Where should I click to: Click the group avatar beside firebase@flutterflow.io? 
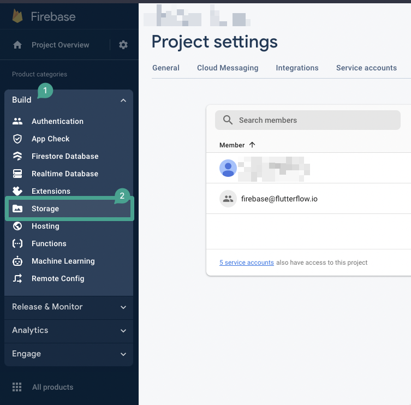click(228, 199)
